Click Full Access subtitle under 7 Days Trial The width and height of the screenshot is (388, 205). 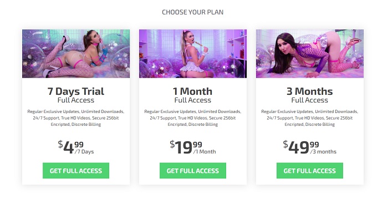[76, 100]
